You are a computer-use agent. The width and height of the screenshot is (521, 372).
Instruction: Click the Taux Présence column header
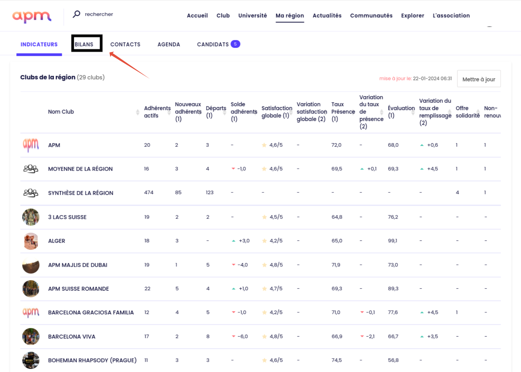click(343, 112)
